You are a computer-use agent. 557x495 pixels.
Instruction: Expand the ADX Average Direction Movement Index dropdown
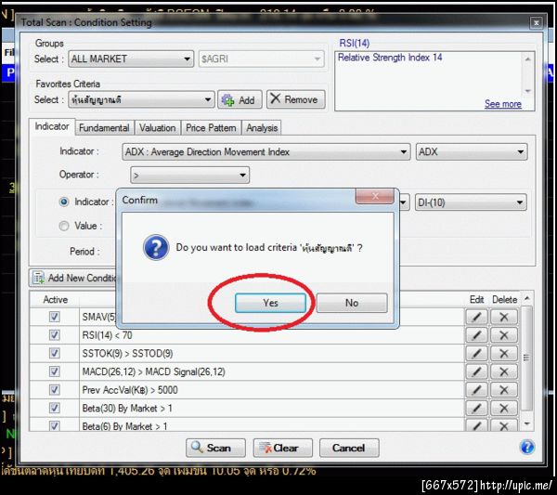pyautogui.click(x=266, y=152)
